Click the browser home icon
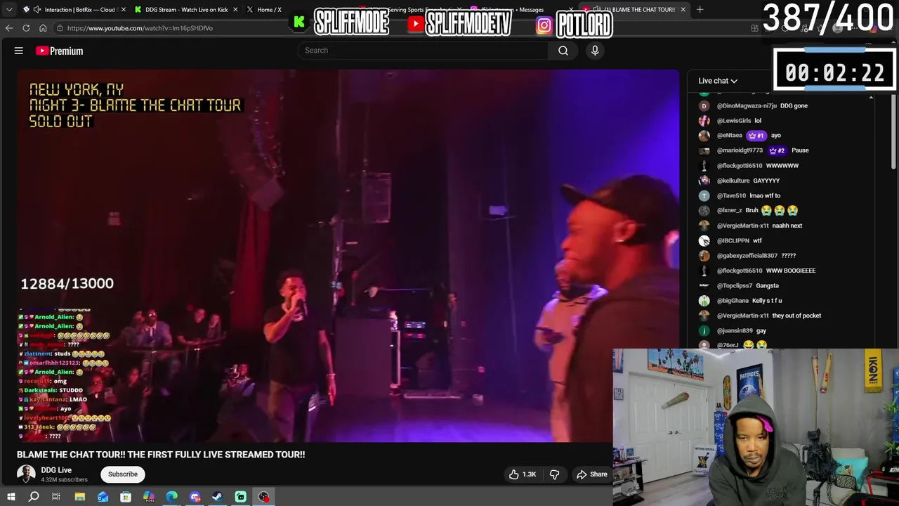The width and height of the screenshot is (899, 506). (43, 28)
